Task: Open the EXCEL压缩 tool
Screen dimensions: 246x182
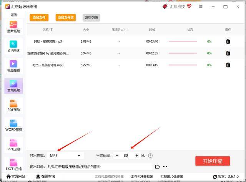Action: pyautogui.click(x=13, y=164)
